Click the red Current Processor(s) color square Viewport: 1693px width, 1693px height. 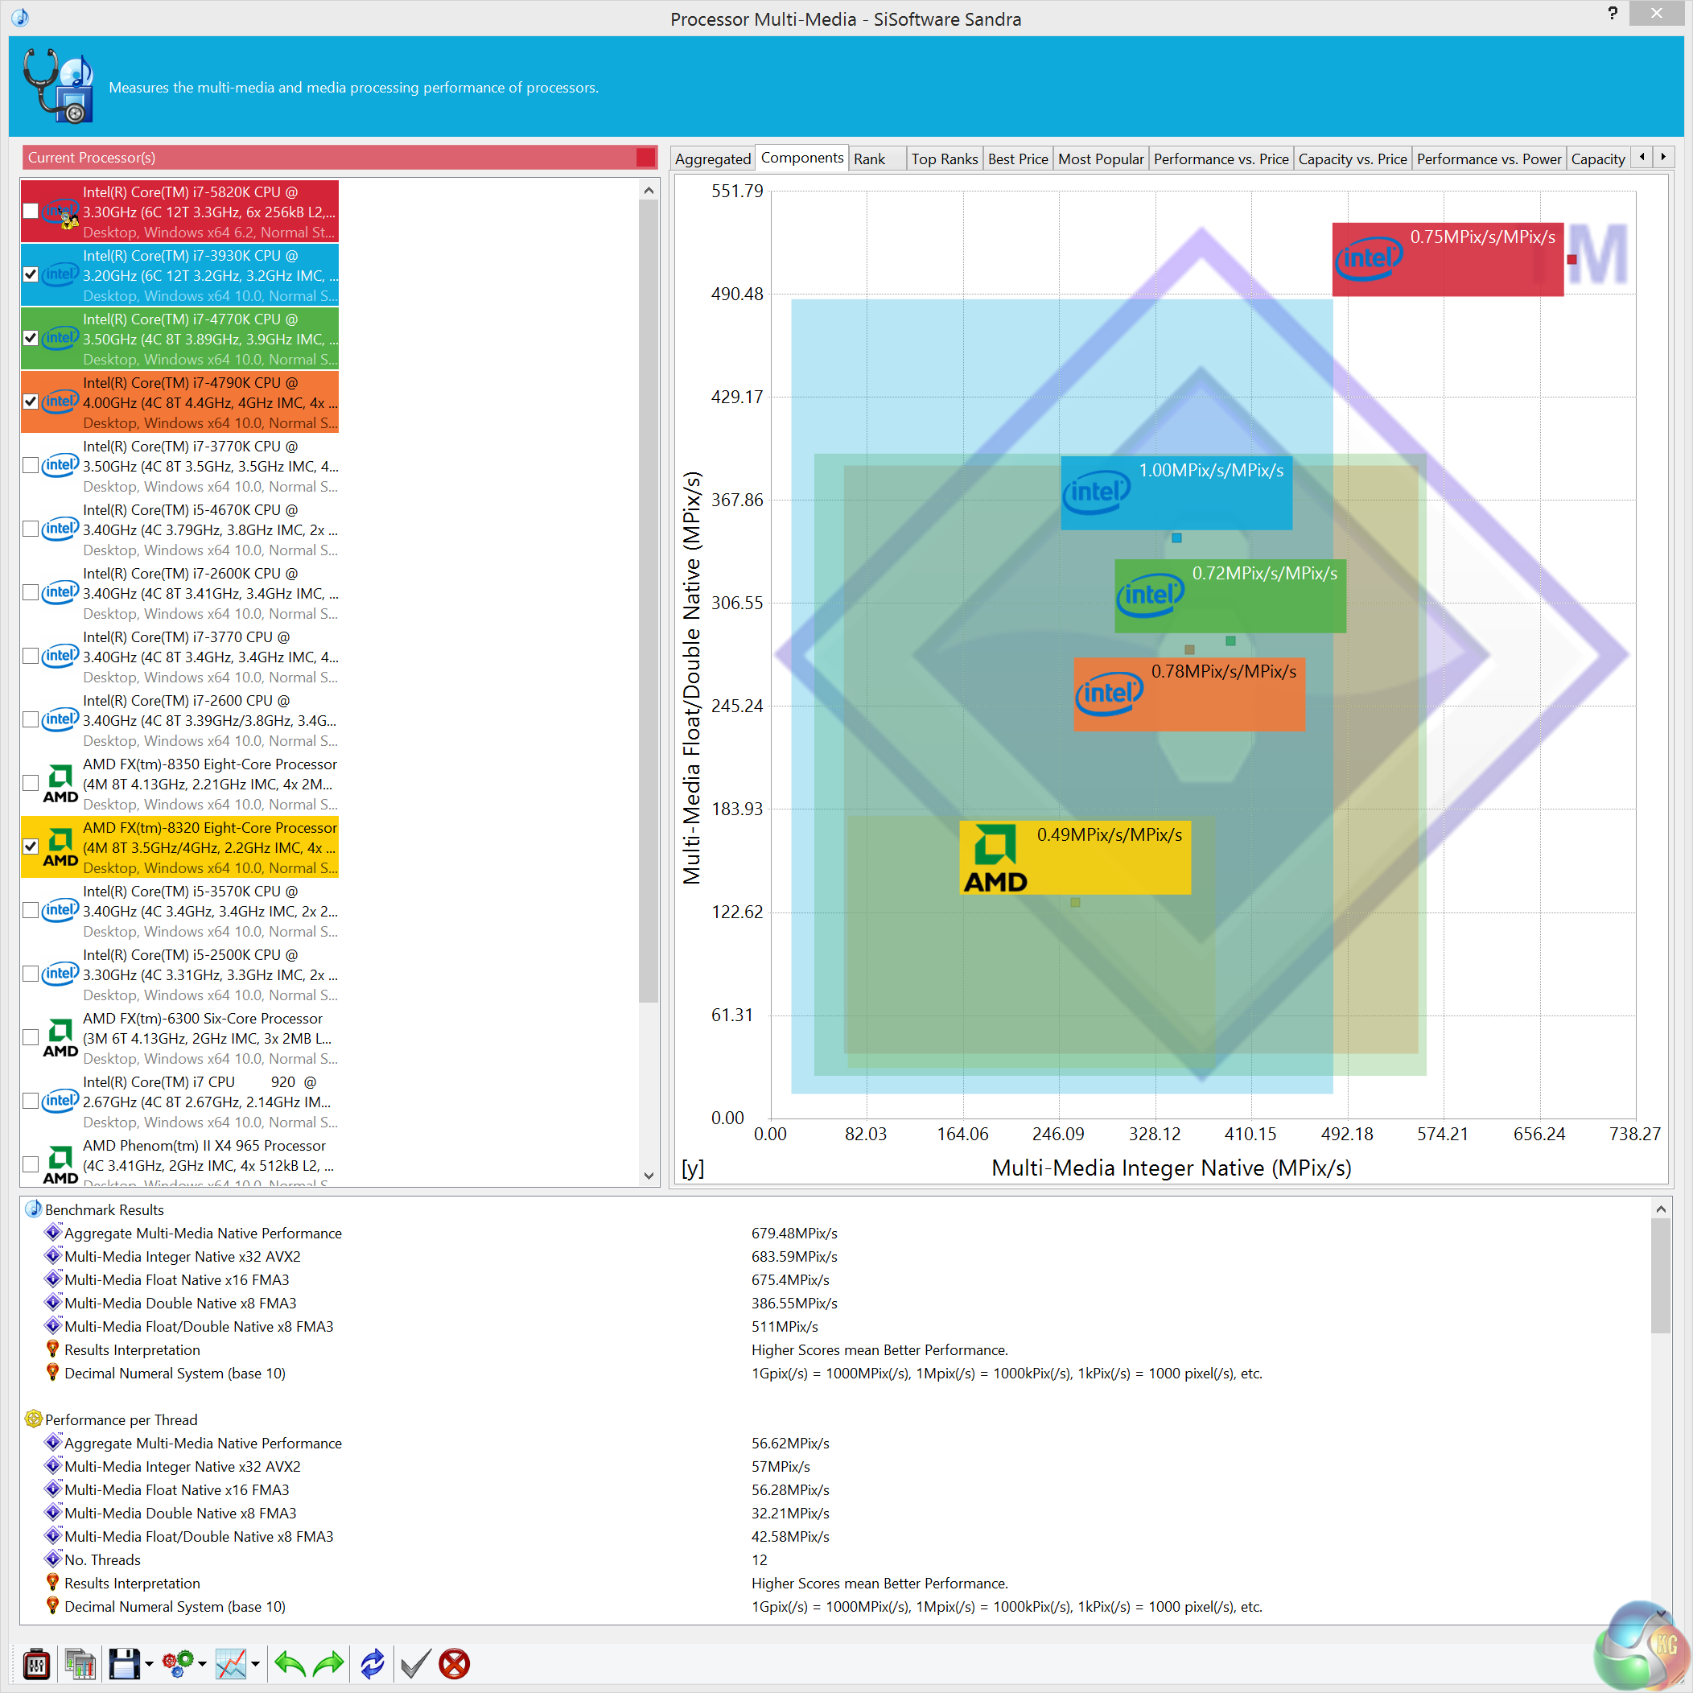point(646,158)
